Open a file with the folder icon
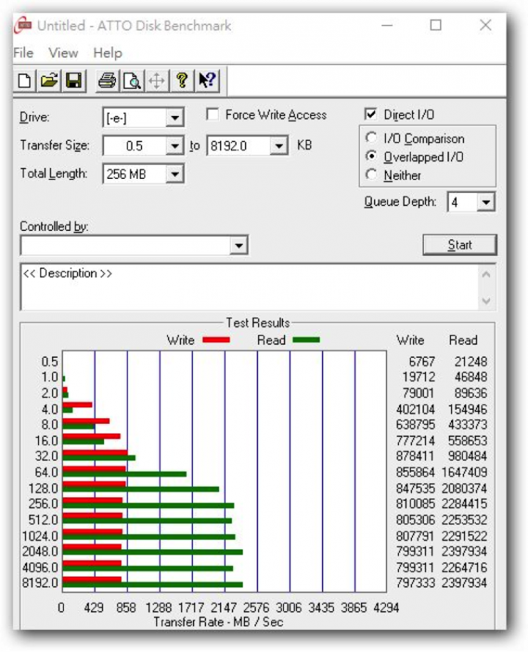 click(49, 80)
